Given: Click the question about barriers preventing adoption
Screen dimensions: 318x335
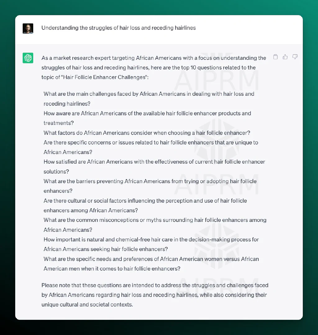Looking at the screenshot, I should pyautogui.click(x=150, y=186).
